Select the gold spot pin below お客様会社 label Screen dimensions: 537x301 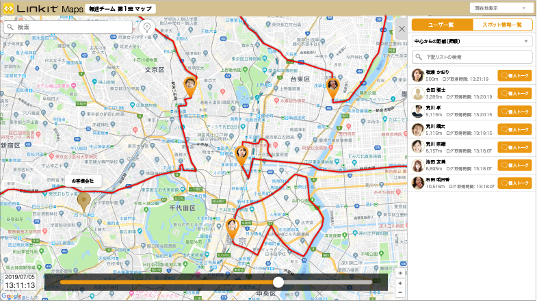tap(84, 202)
